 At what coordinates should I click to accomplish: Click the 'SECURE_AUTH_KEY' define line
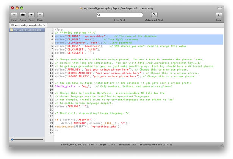pyautogui.click(x=127, y=73)
